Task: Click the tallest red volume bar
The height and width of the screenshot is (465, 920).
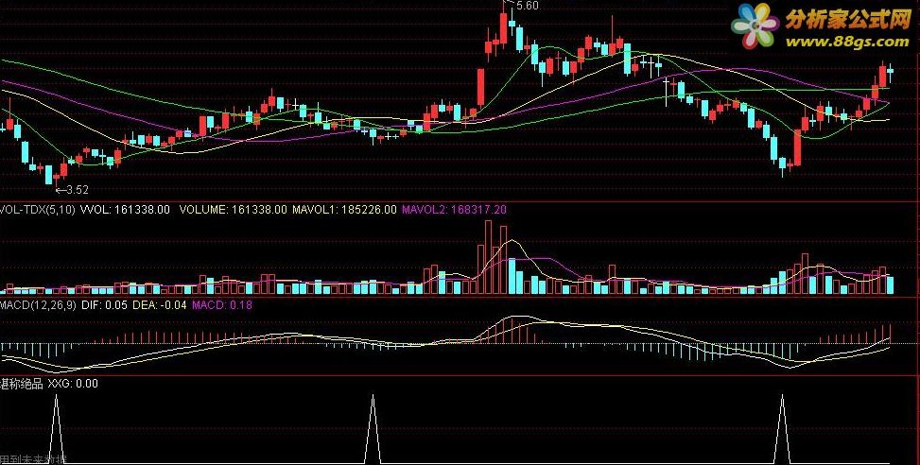Action: [488, 257]
